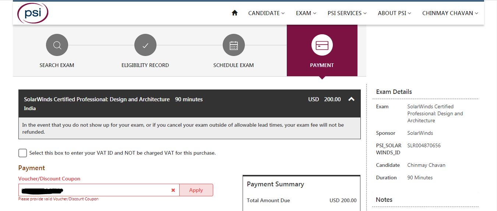Click the Eligibility Record step label
Image resolution: width=497 pixels, height=211 pixels.
pos(145,65)
